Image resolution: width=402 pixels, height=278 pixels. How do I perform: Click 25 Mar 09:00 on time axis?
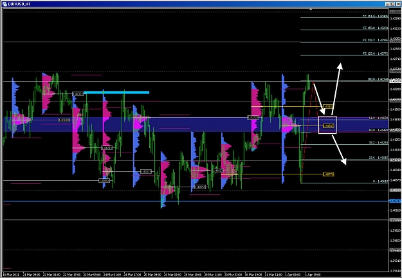tap(152, 275)
